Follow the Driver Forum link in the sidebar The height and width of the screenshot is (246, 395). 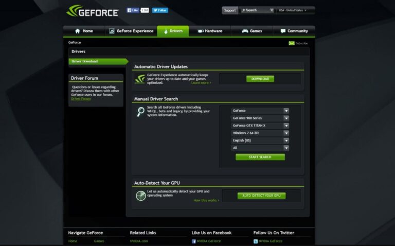81,98
